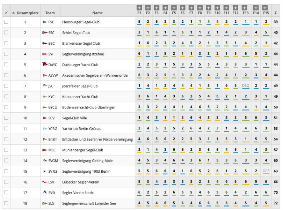Click the select-all checkmark header
This screenshot has width=283, height=210.
click(6, 13)
